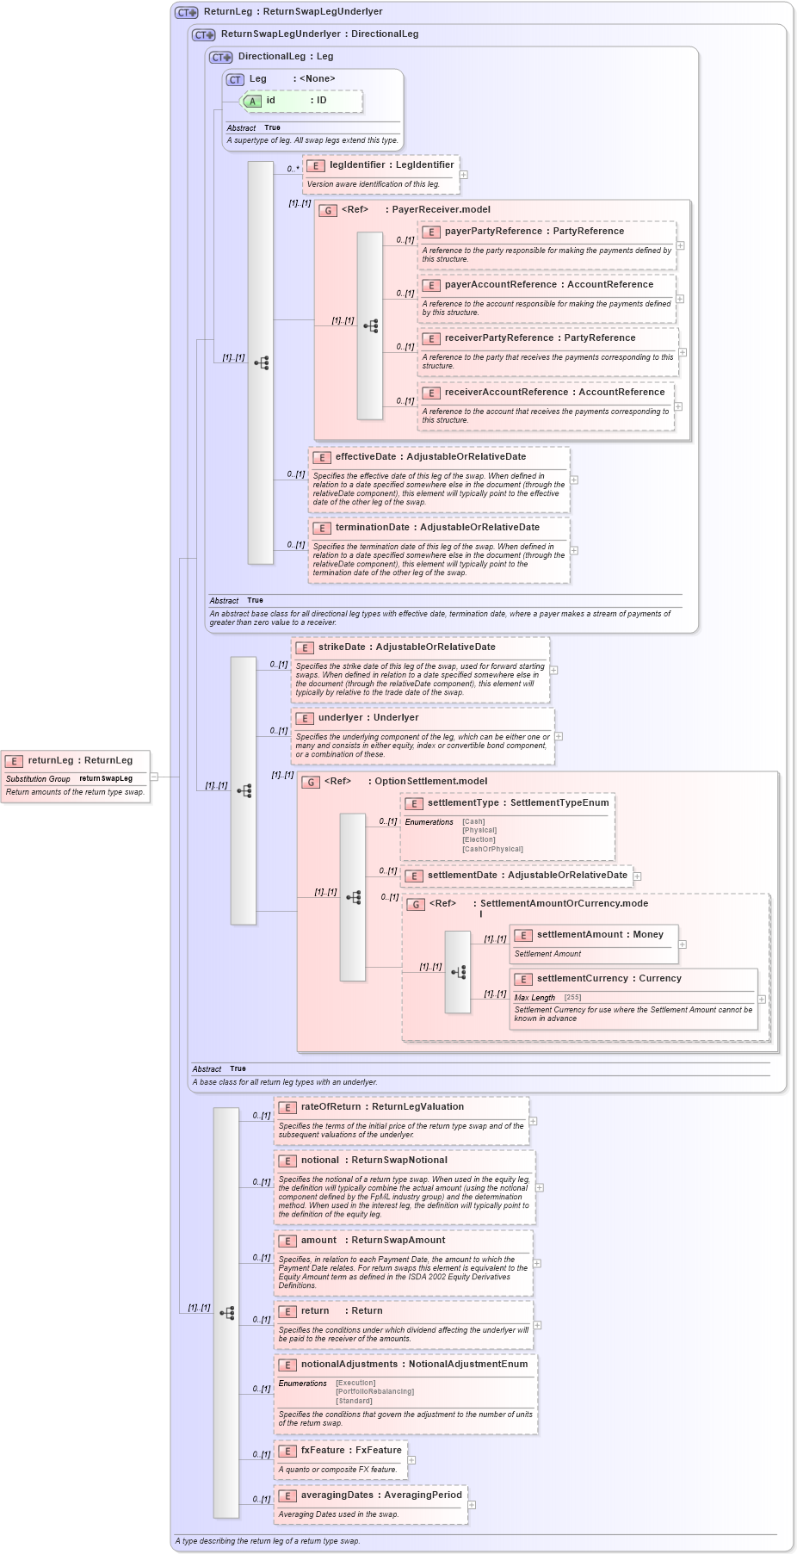The height and width of the screenshot is (1554, 797).
Task: Click the attribute A icon for id
Action: (252, 102)
